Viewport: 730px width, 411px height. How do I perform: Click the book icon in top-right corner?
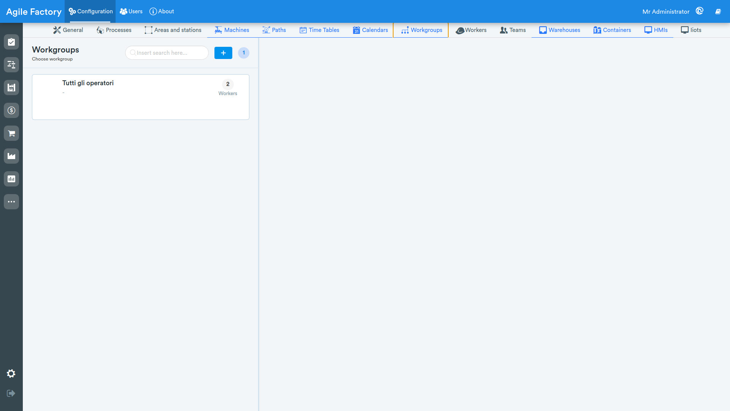coord(718,11)
